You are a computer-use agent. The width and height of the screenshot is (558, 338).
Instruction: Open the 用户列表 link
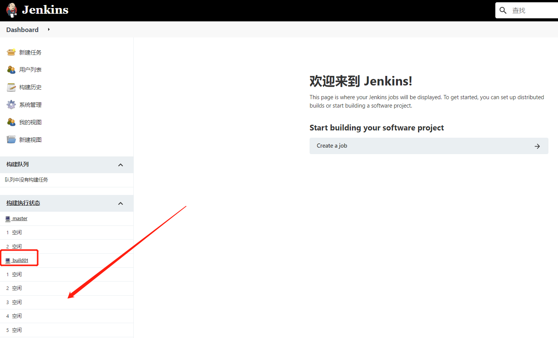30,70
